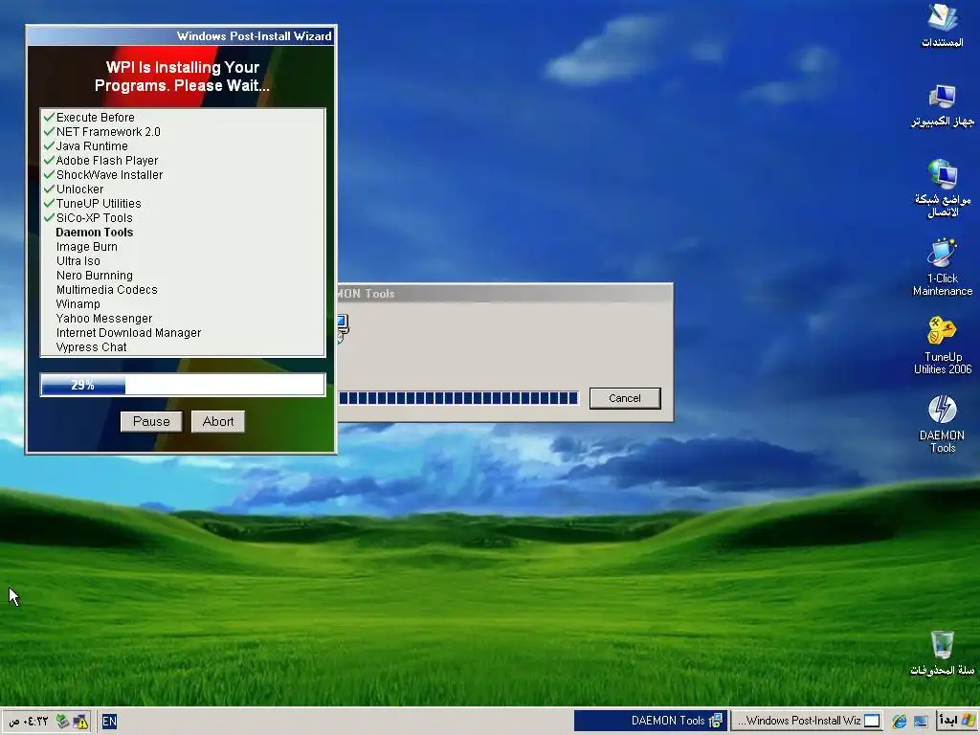Screen dimensions: 980x735
Task: Cancel the DAEMON Tools setup
Action: (x=625, y=398)
